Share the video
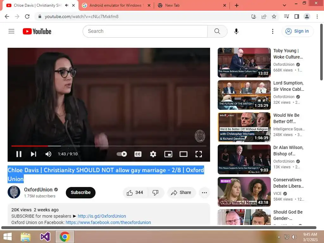This screenshot has height=243, width=324. tap(181, 193)
